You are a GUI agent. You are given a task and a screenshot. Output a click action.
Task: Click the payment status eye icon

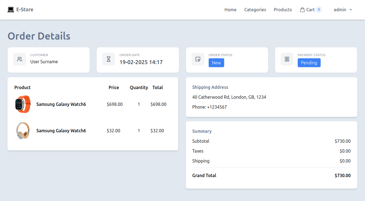(x=287, y=59)
